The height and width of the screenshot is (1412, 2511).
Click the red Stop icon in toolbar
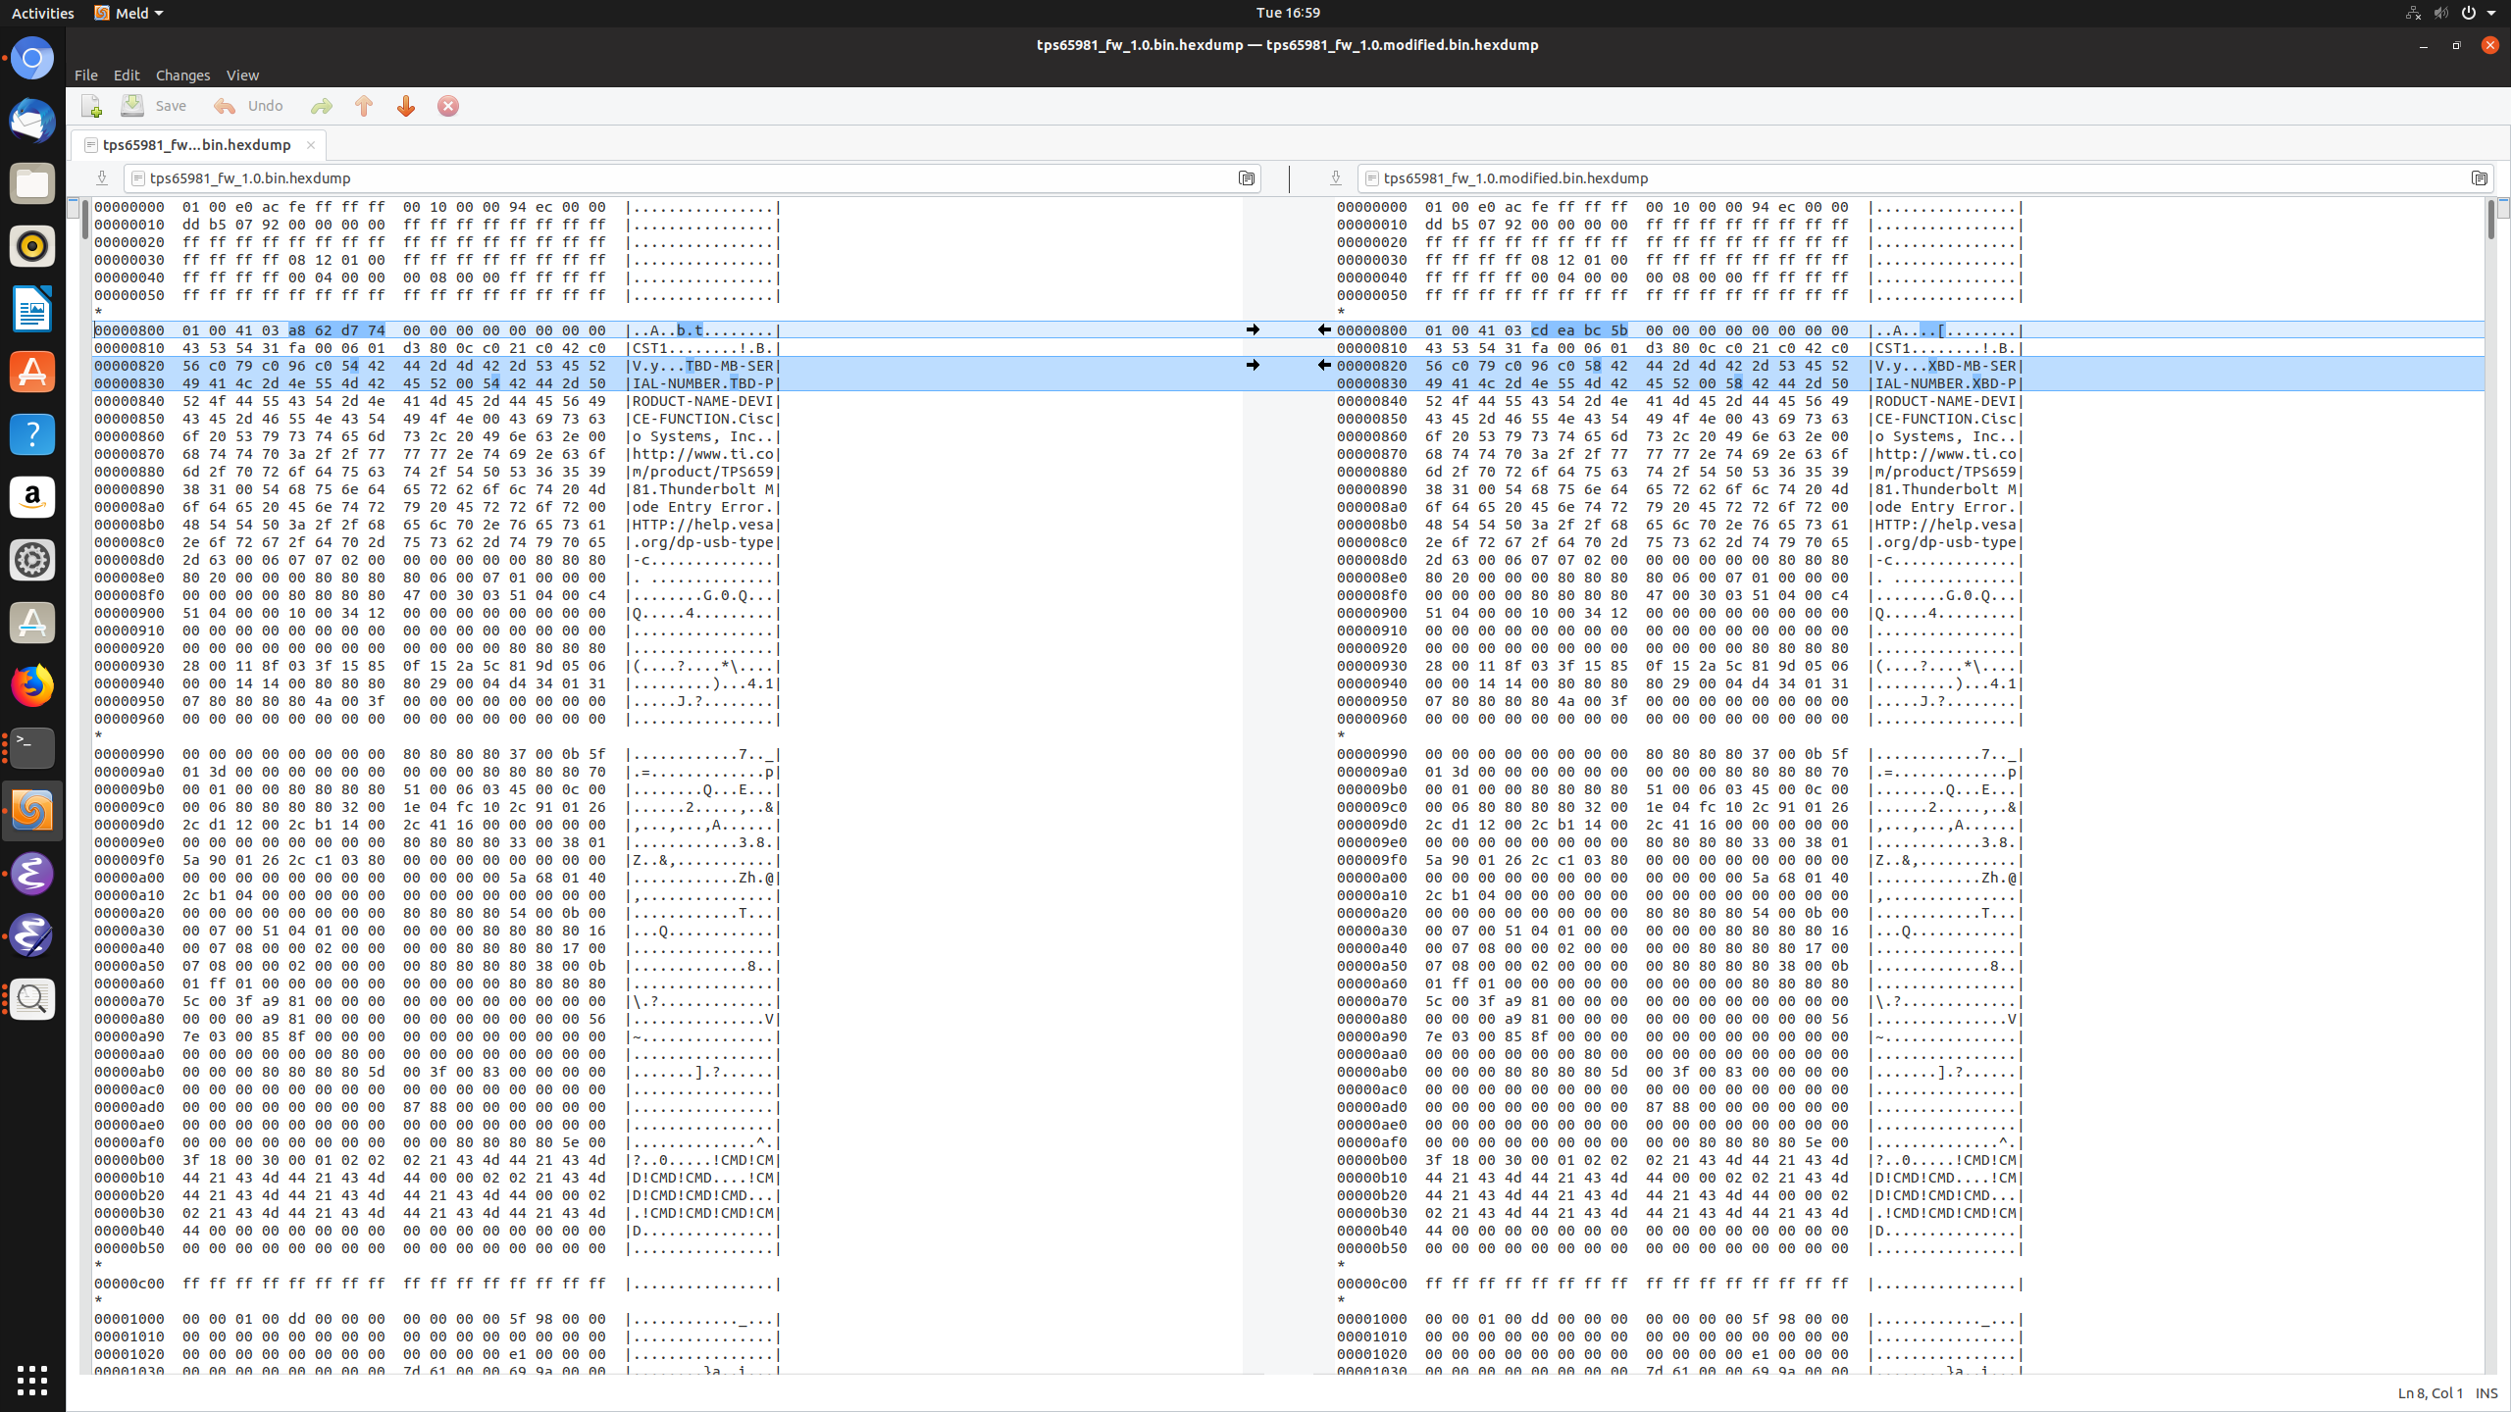(448, 106)
